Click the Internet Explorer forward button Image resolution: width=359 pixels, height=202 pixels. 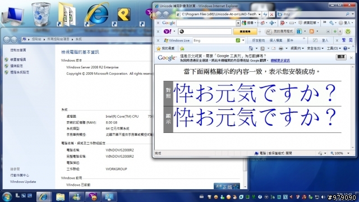point(166,15)
